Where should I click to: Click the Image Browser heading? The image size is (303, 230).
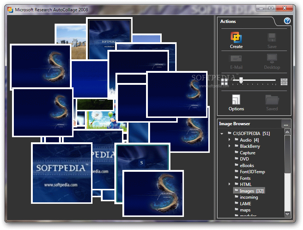[x=235, y=124]
